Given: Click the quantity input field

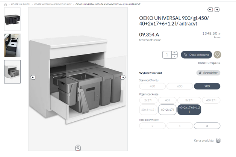Looking at the screenshot, I should (167, 54).
